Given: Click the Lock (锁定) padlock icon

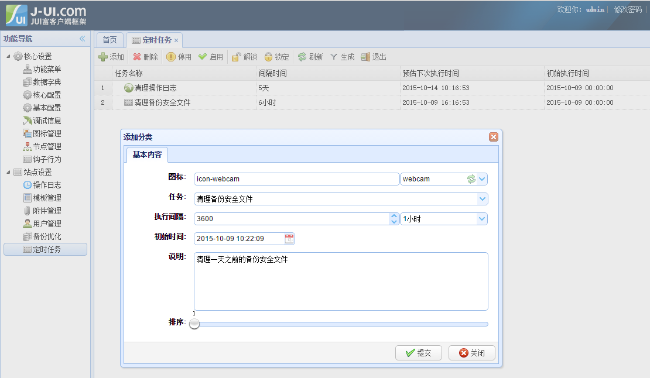Looking at the screenshot, I should pos(268,57).
